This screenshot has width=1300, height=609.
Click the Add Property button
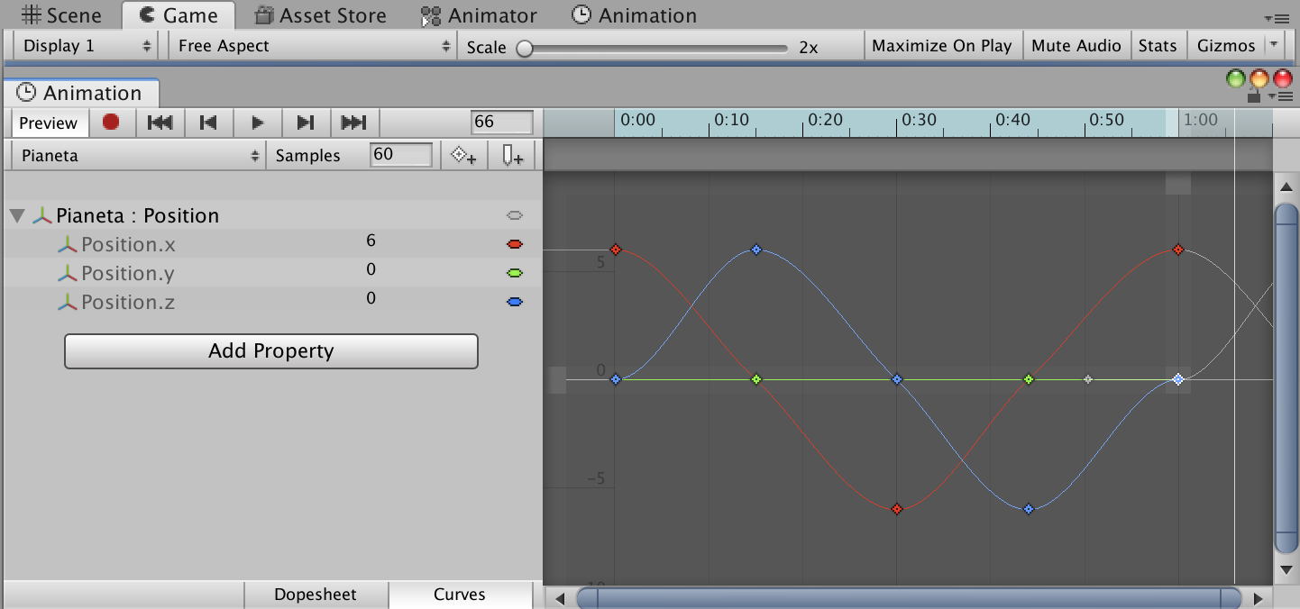(270, 351)
